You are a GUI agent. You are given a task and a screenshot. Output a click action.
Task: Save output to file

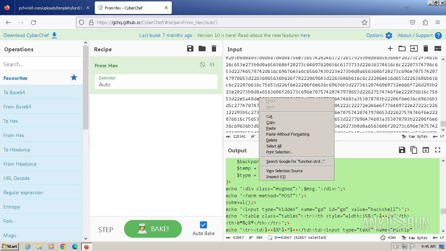(402, 150)
